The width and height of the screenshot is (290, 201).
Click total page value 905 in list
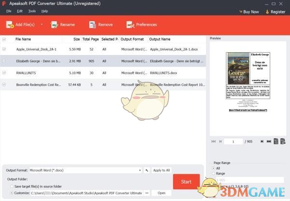click(x=91, y=61)
